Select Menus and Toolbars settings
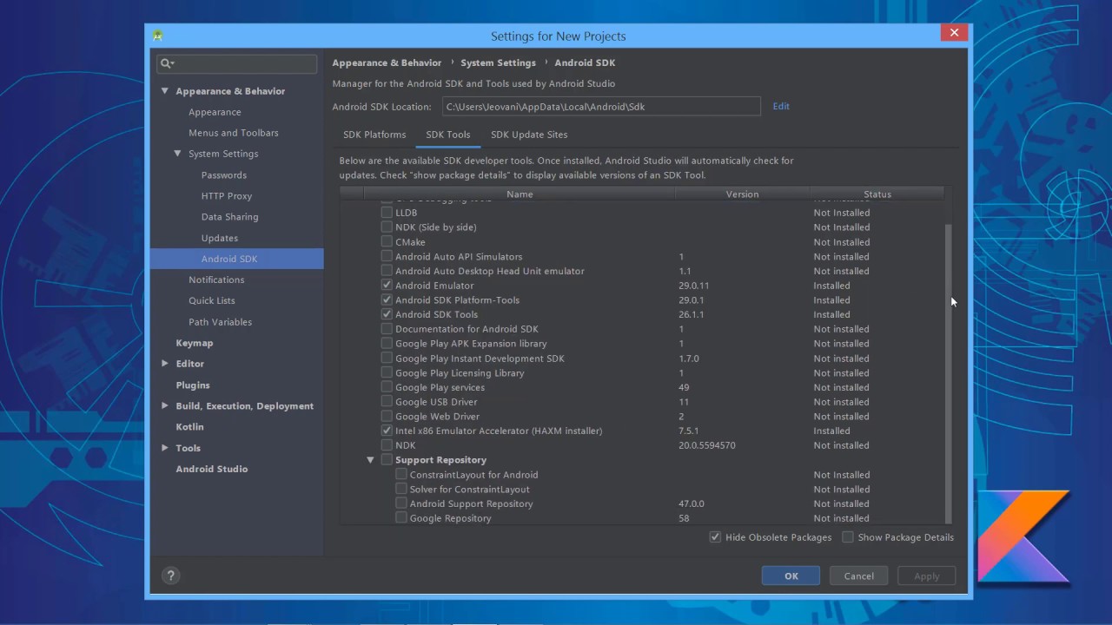 [234, 133]
